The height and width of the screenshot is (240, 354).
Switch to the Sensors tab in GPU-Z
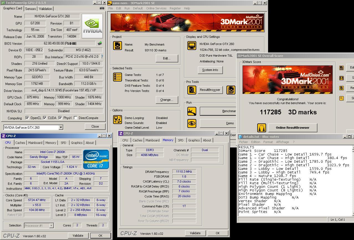click(x=30, y=9)
